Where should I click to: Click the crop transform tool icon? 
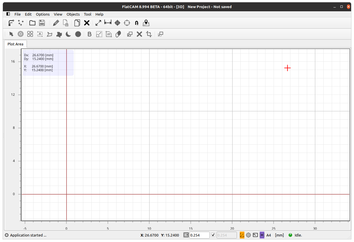click(x=149, y=34)
